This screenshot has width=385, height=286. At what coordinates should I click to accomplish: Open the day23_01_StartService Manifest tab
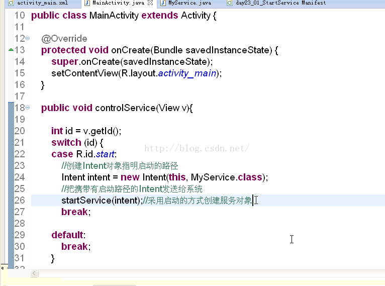coord(280,3)
